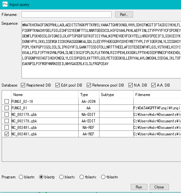The width and height of the screenshot is (181, 193).
Task: Check the FUNGI_02-10 row checkbox
Action: point(7,102)
